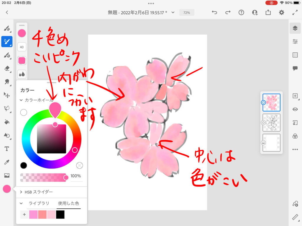The height and width of the screenshot is (226, 302).
Task: Choose the Smudge tool
Action: [x=6, y=82]
